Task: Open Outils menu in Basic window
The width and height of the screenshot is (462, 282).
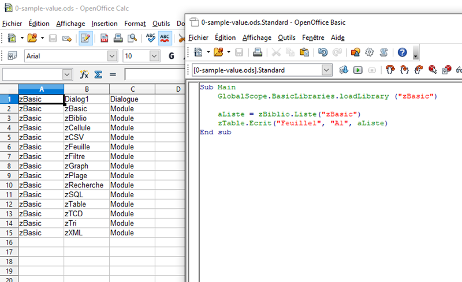Action: 286,37
